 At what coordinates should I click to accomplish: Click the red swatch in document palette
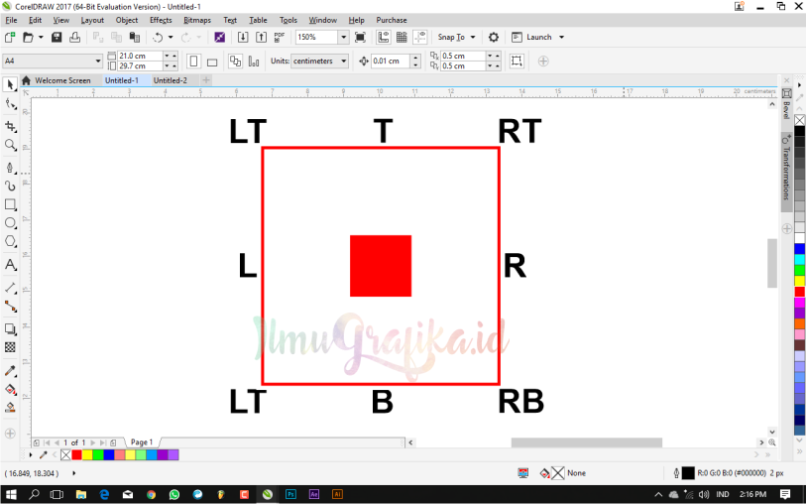[x=76, y=455]
